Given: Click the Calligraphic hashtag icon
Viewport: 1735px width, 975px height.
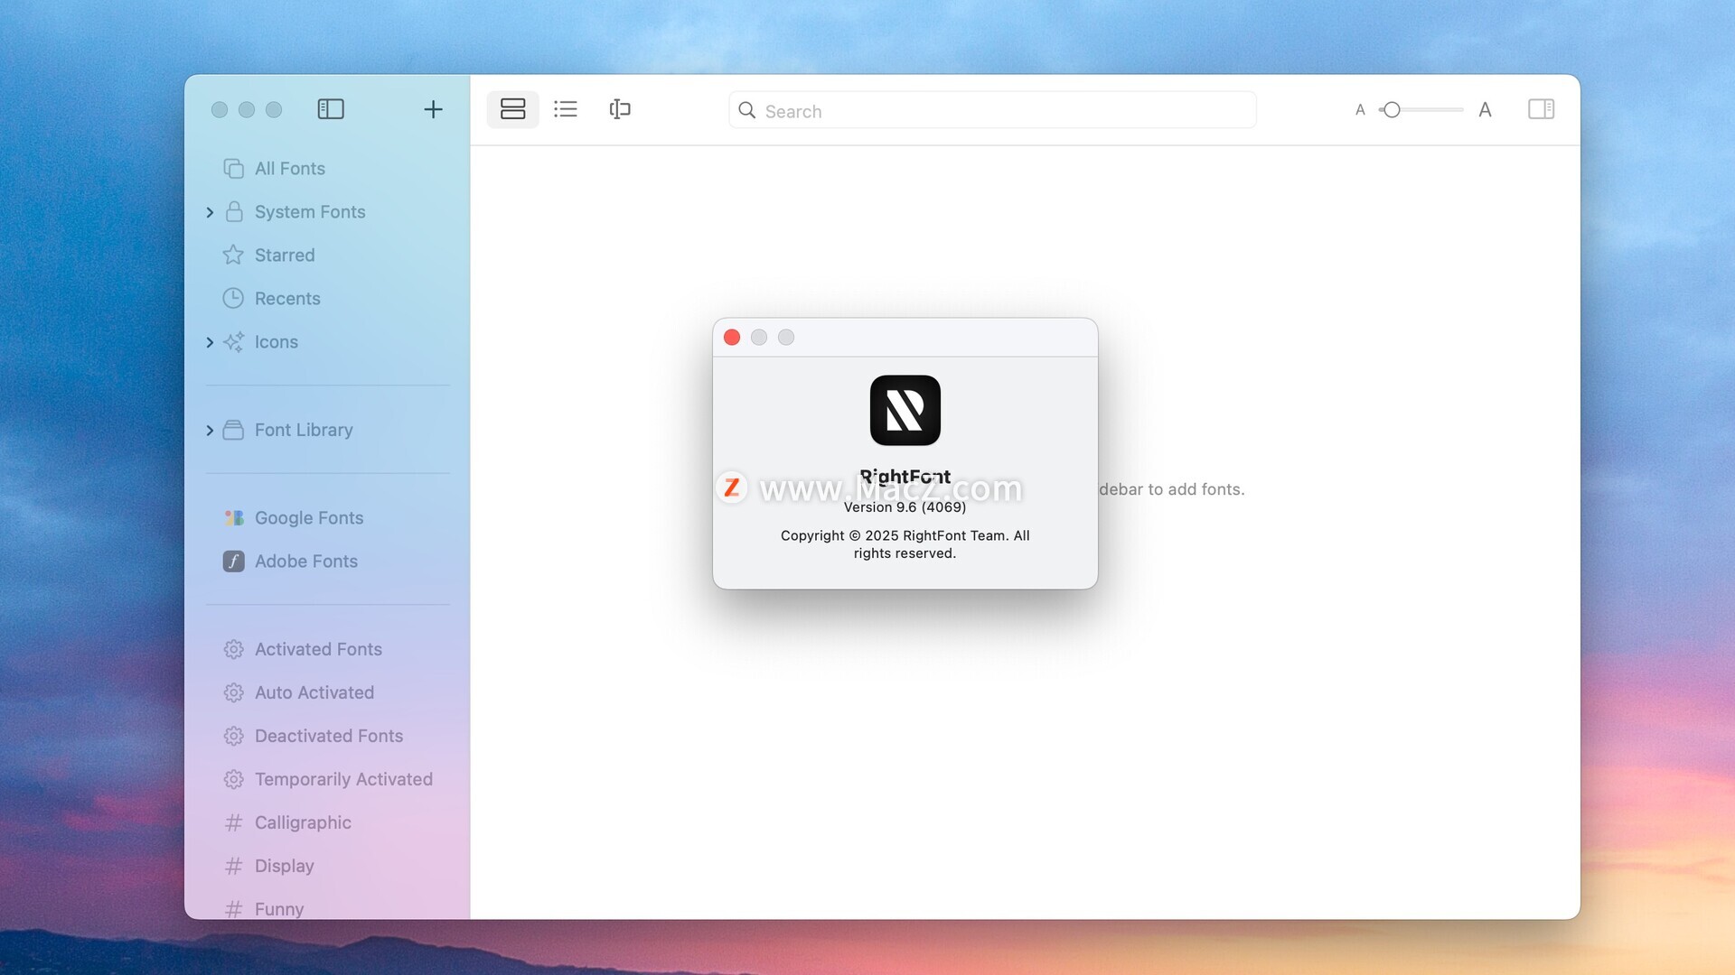Looking at the screenshot, I should click(x=233, y=822).
